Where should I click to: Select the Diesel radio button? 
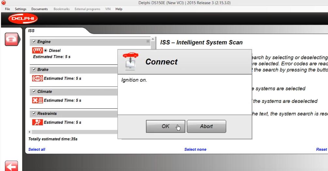coord(46,50)
